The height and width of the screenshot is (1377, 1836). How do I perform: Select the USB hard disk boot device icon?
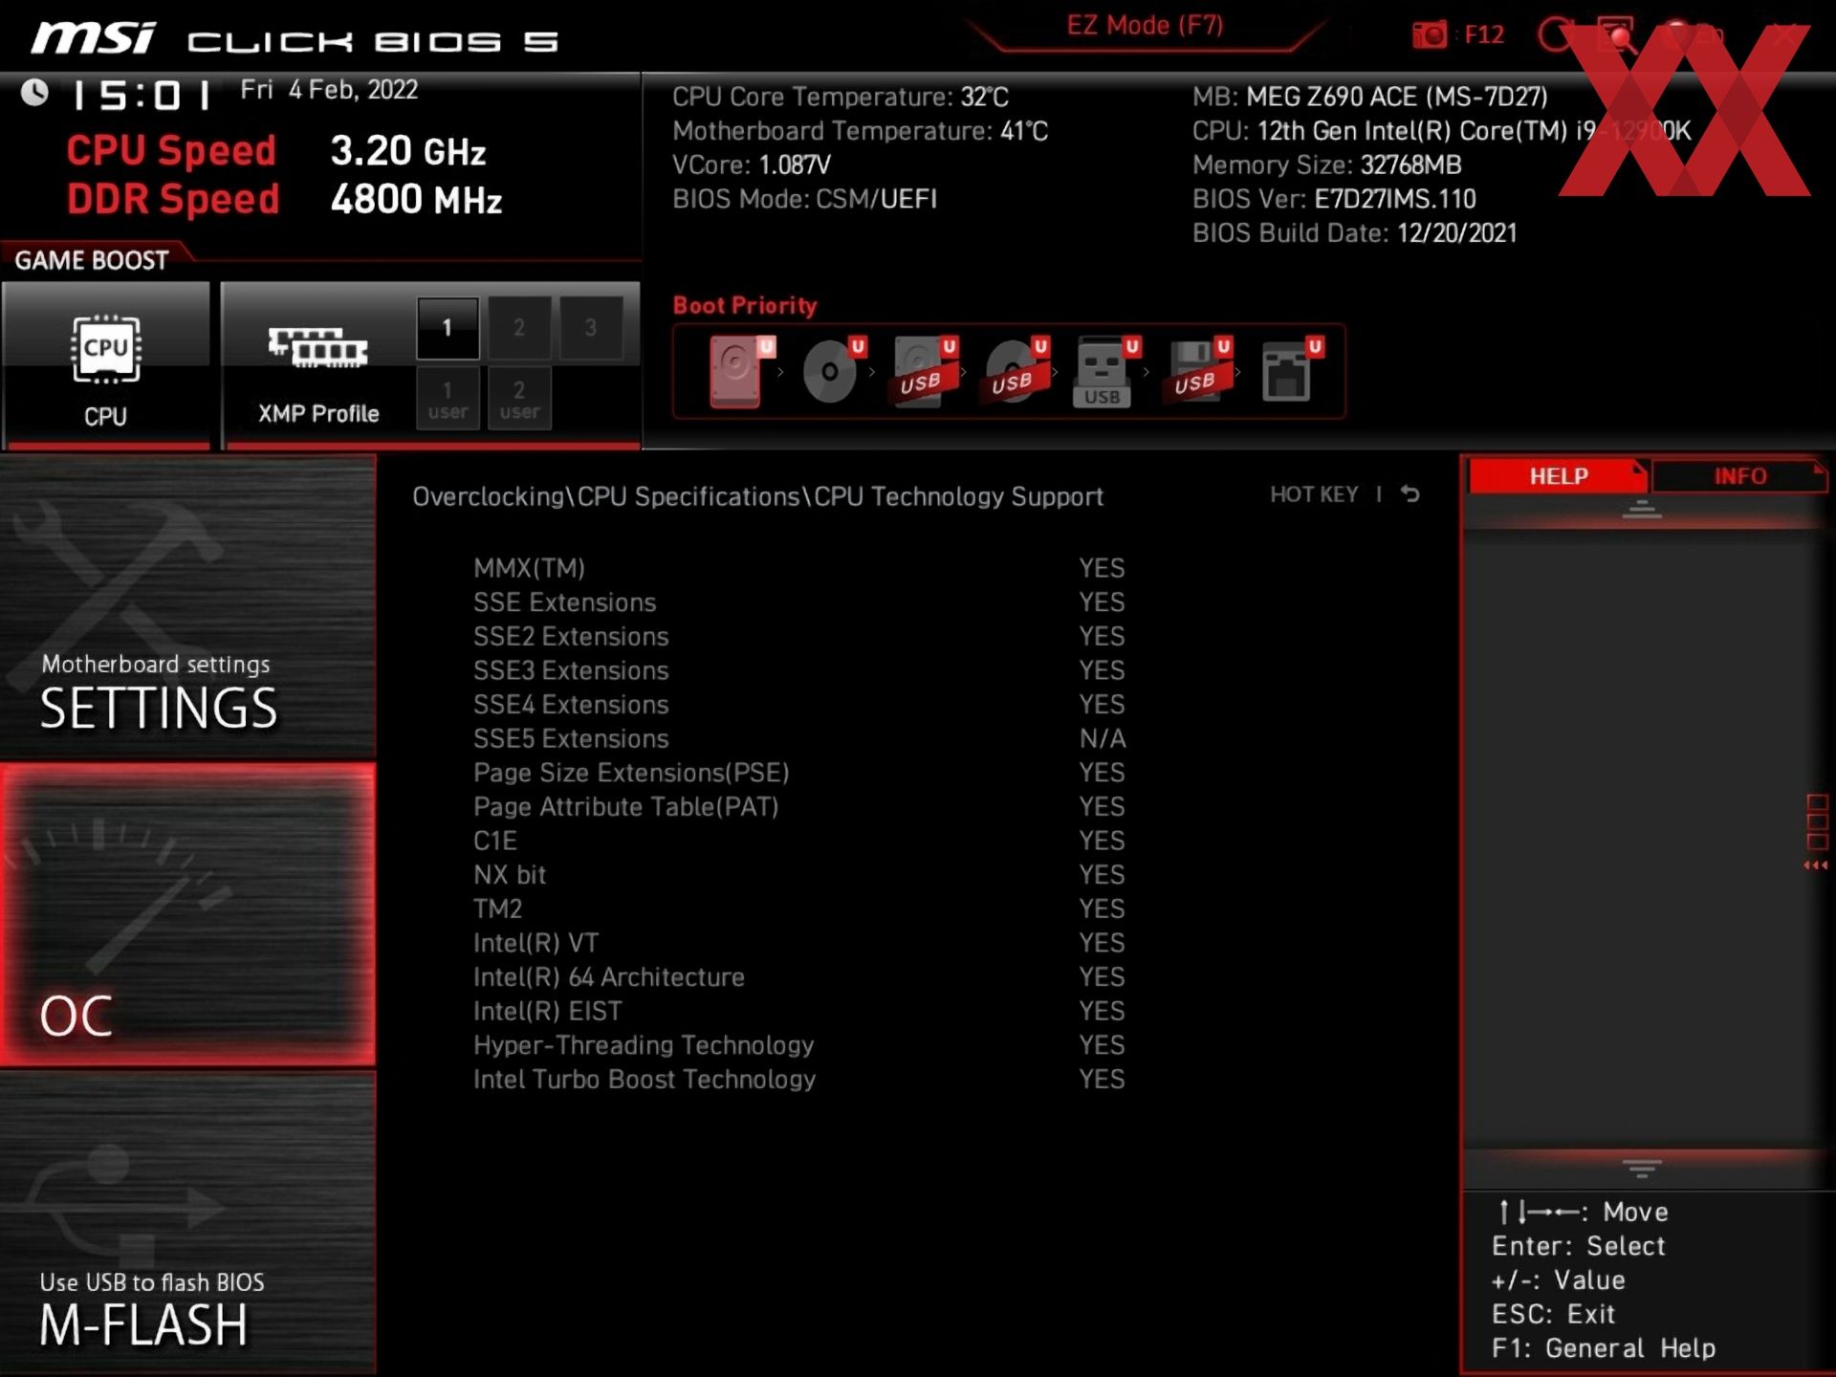(924, 371)
